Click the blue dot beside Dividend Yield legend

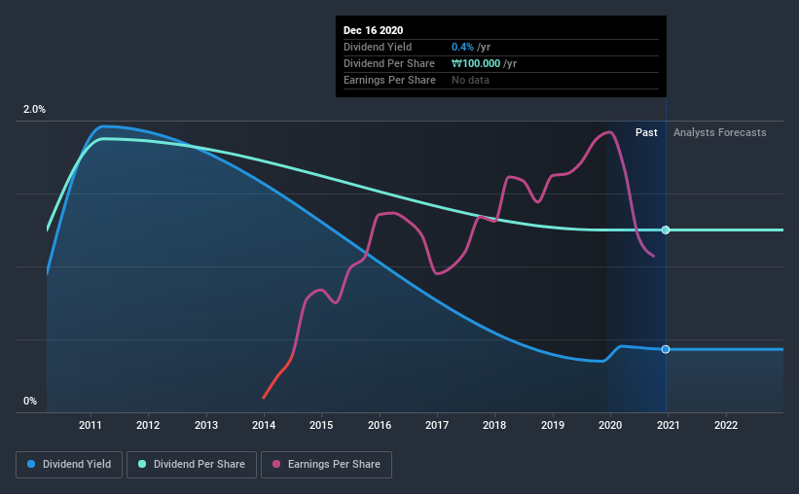[x=32, y=465]
